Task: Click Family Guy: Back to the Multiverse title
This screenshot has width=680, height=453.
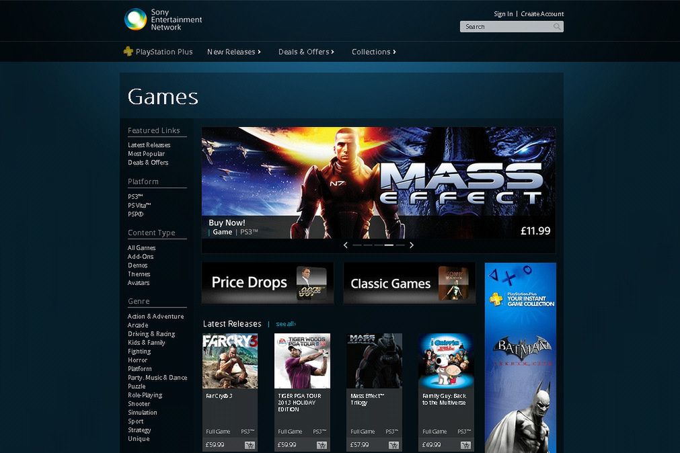Action: 444,399
